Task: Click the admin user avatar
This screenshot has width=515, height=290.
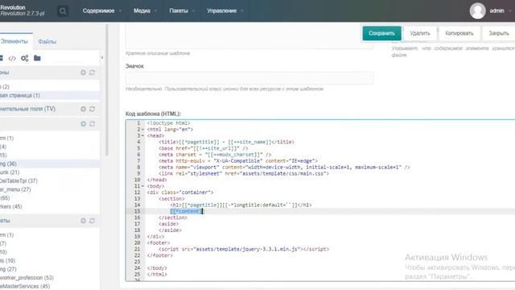Action: [477, 10]
